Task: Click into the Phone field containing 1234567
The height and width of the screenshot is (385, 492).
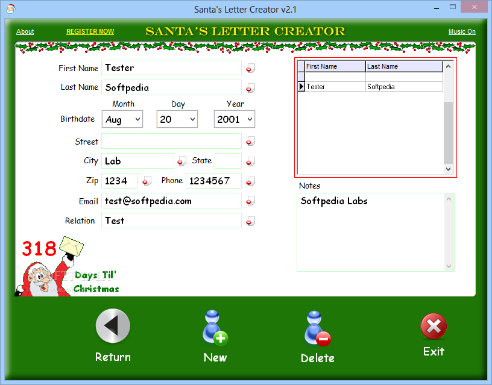Action: click(213, 181)
